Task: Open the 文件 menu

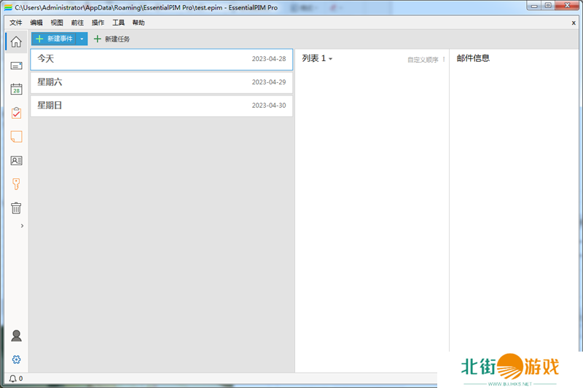Action: [x=16, y=23]
